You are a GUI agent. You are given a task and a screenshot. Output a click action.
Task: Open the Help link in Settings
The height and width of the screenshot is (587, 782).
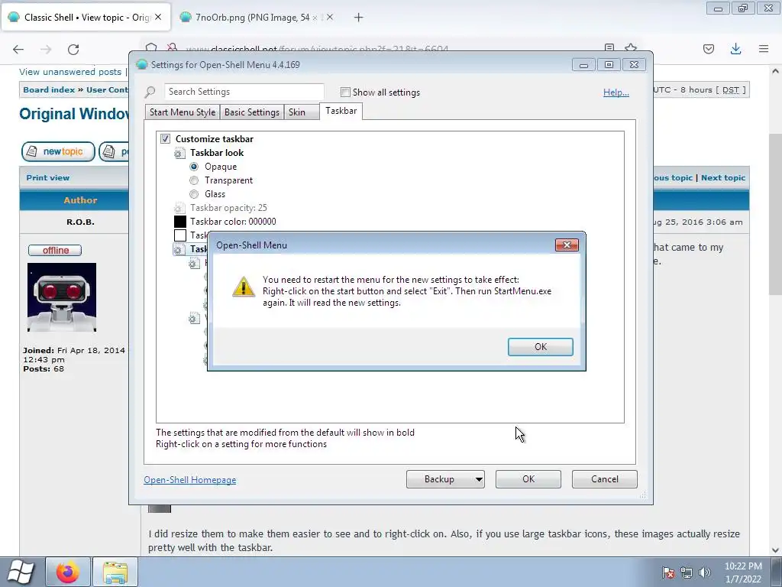click(616, 92)
